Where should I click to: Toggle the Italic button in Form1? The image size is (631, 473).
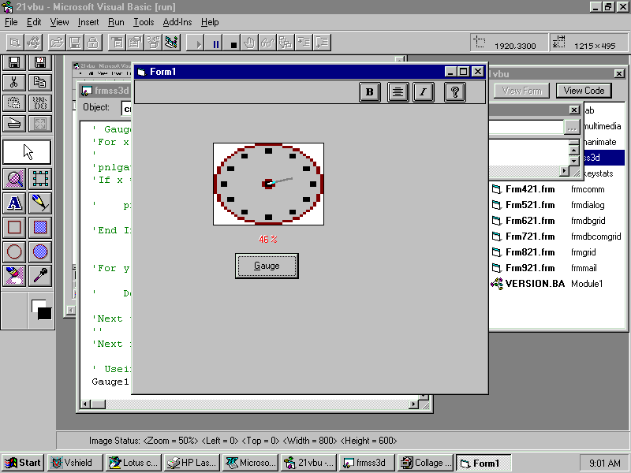(x=424, y=92)
